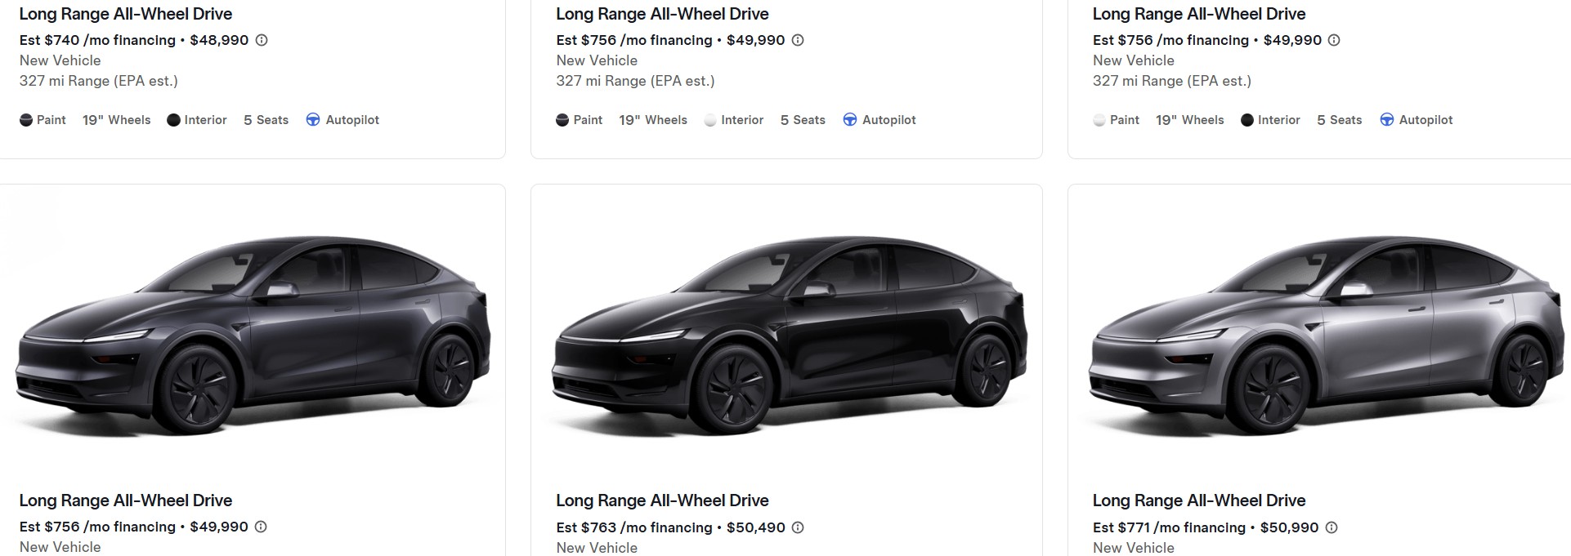Open Long Range All-Wheel Drive $50,490 listing title
The height and width of the screenshot is (556, 1571).
pyautogui.click(x=662, y=500)
